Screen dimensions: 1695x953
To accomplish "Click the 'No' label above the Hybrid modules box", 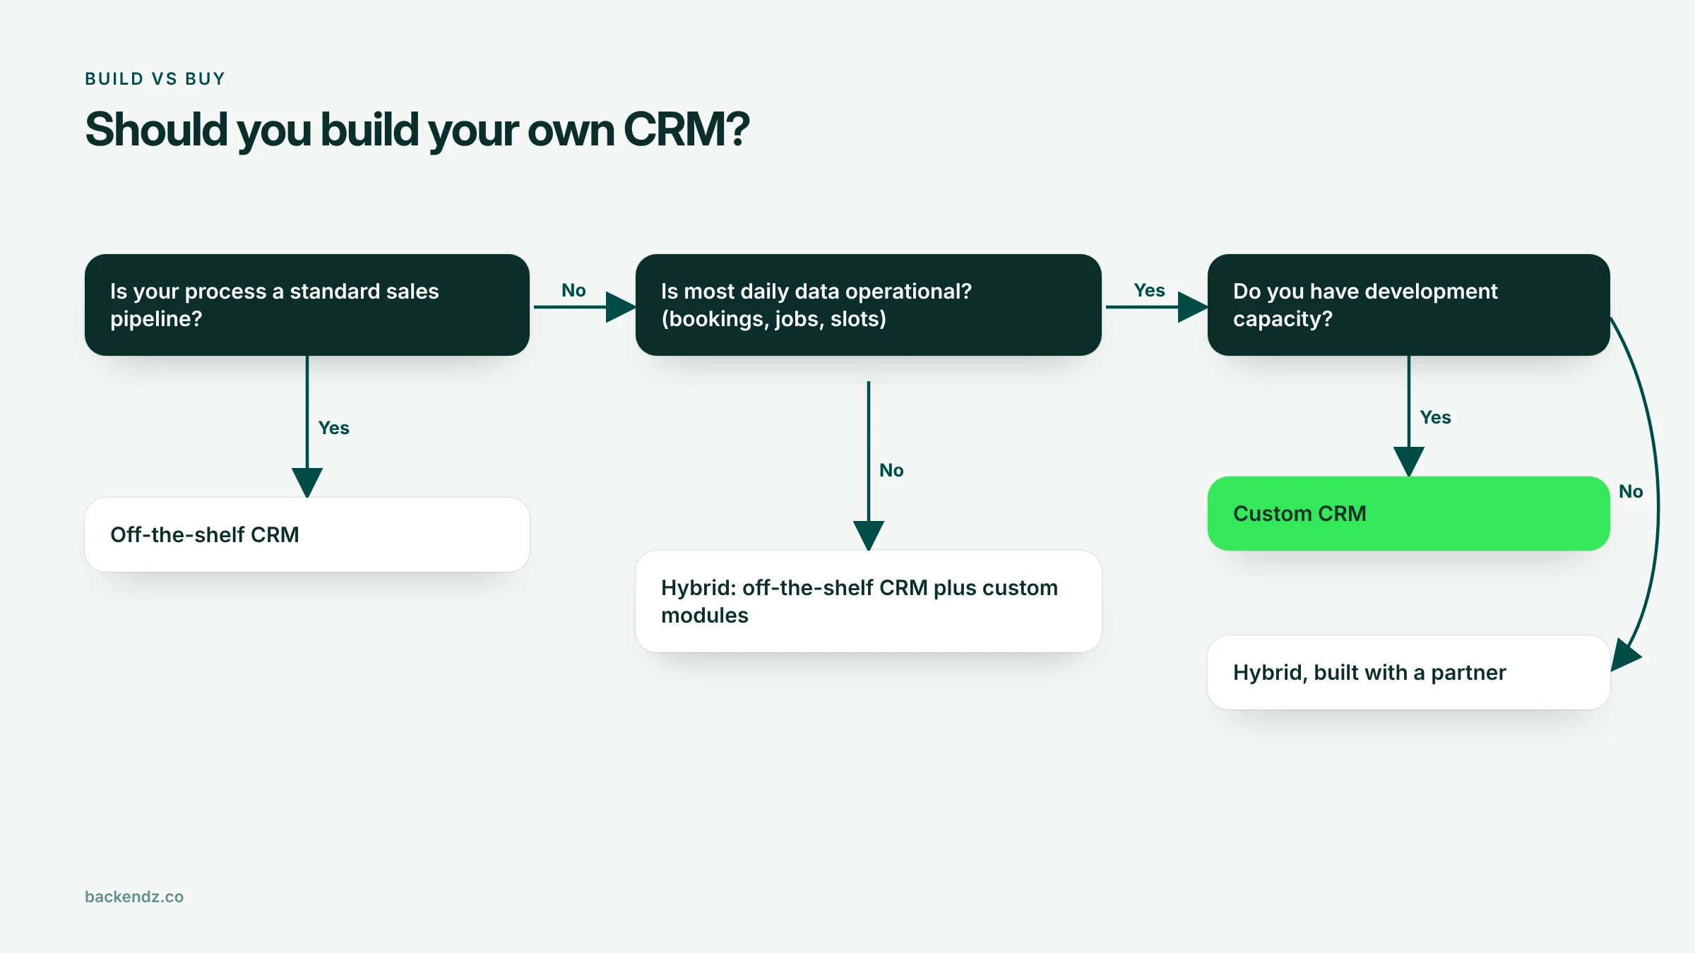I will coord(891,470).
